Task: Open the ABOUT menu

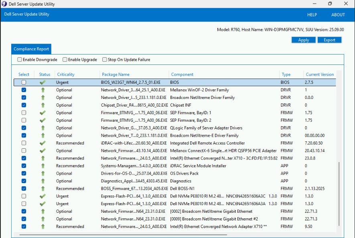Action: click(x=338, y=15)
